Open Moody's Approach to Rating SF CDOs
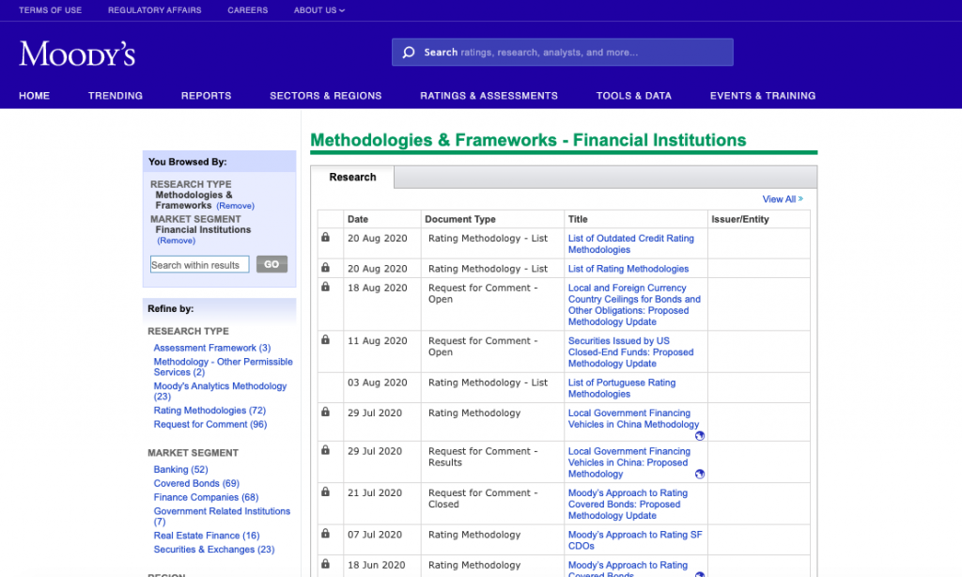 [635, 540]
